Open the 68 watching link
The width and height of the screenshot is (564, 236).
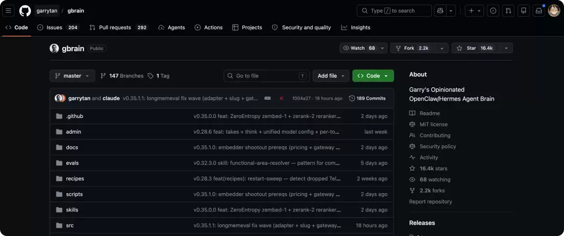click(x=430, y=180)
